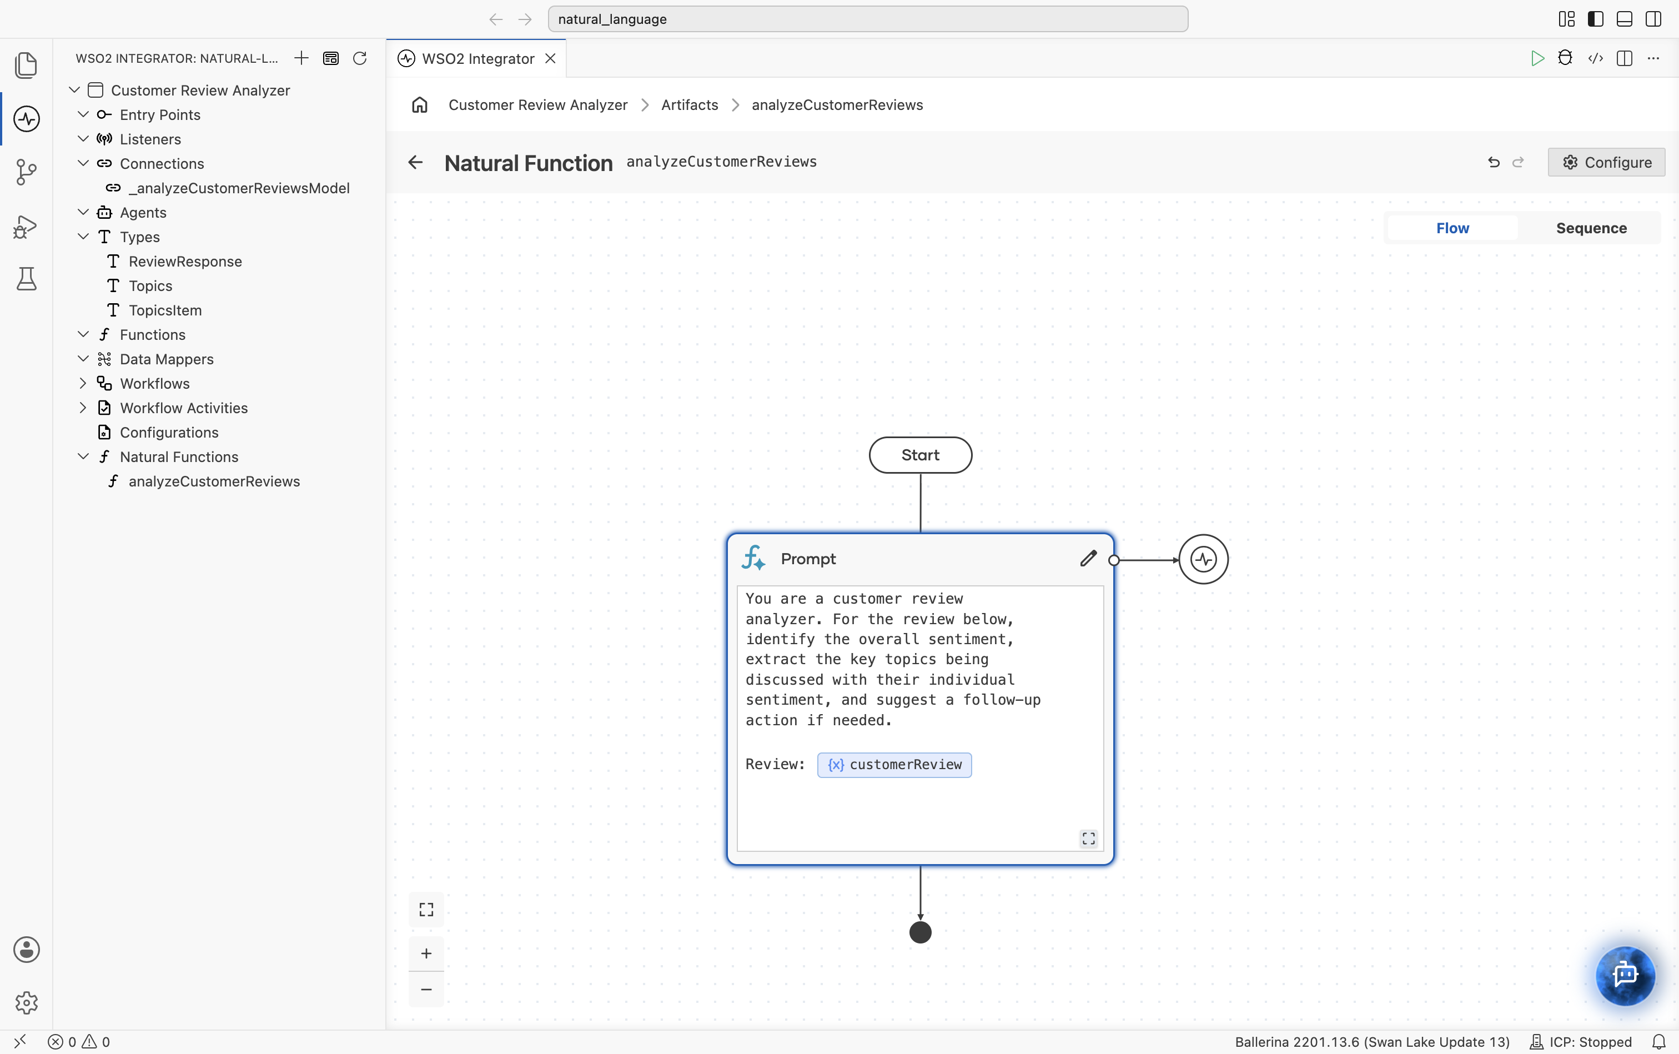This screenshot has height=1054, width=1679.
Task: Click the plus icon in the sidebar header
Action: (301, 58)
